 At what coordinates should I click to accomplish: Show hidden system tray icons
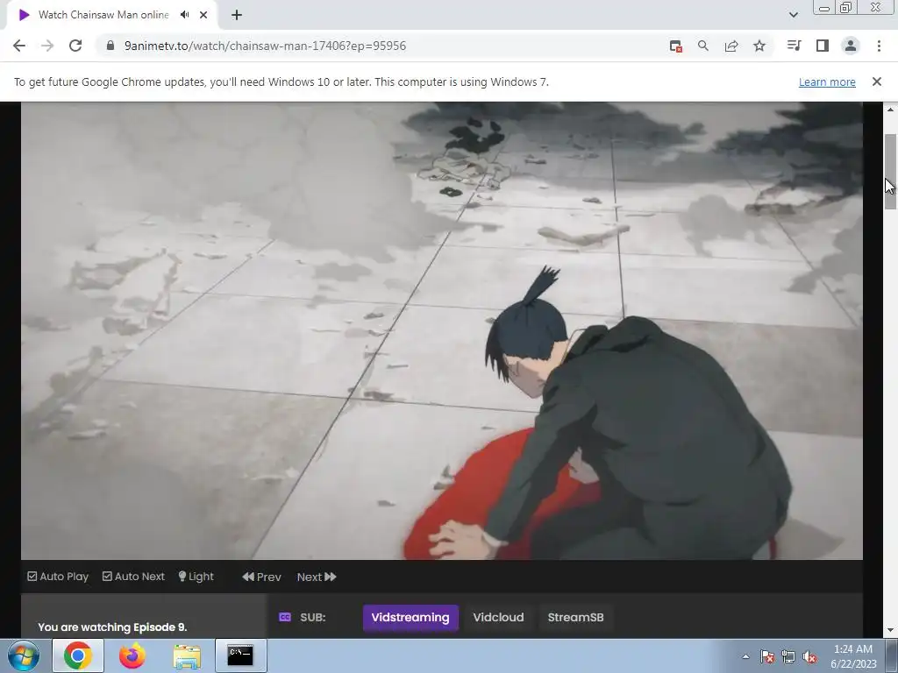[745, 656]
